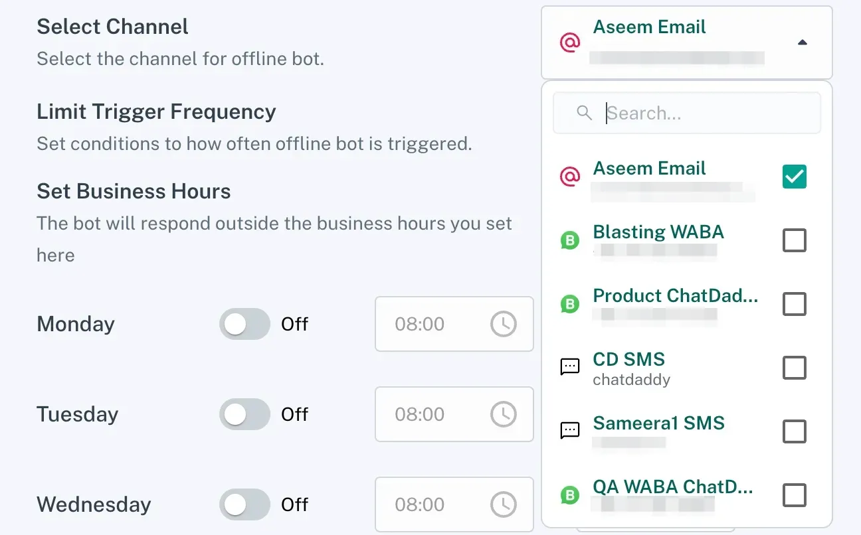Collapse the channel dropdown arrow
The image size is (861, 535).
[802, 43]
